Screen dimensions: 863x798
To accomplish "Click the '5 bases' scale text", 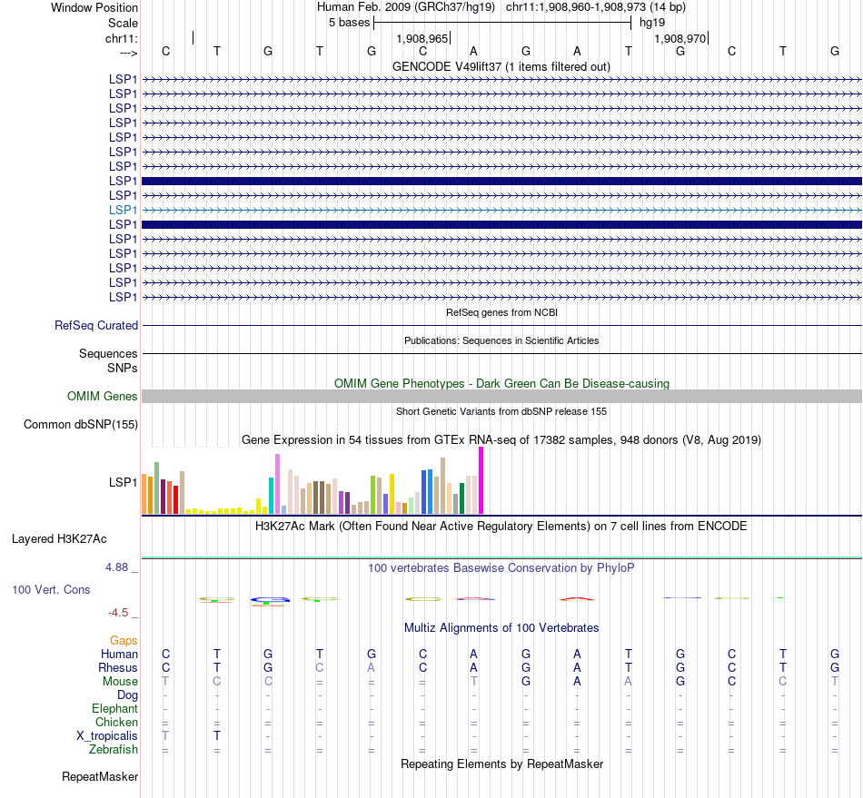I will pos(350,23).
